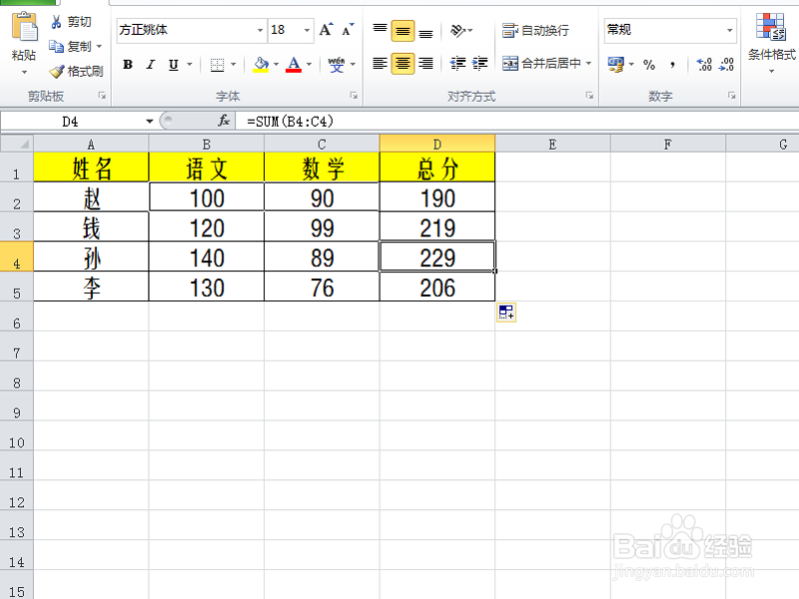Toggle Wrap Text (自动换行)
The image size is (799, 599).
click(x=535, y=31)
